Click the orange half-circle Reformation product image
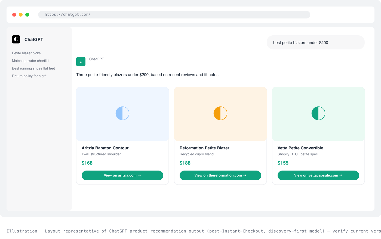The height and width of the screenshot is (239, 381). click(x=220, y=113)
